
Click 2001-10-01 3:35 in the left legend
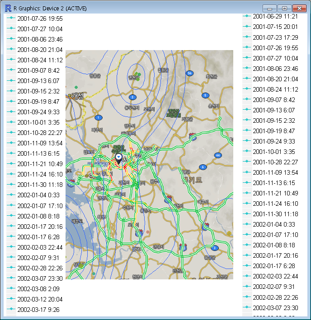(38, 122)
